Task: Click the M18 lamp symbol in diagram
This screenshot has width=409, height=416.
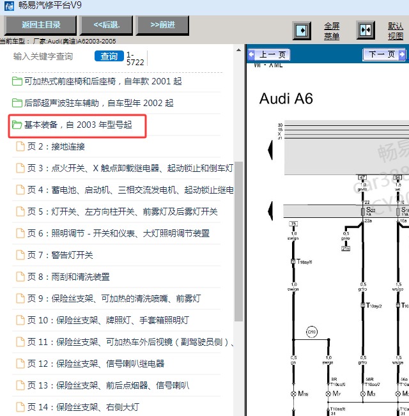Action: click(293, 394)
